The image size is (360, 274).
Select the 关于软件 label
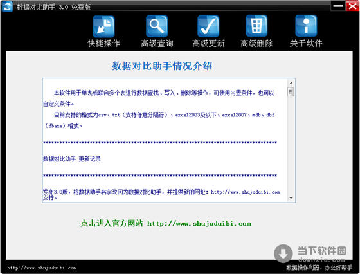coord(306,43)
